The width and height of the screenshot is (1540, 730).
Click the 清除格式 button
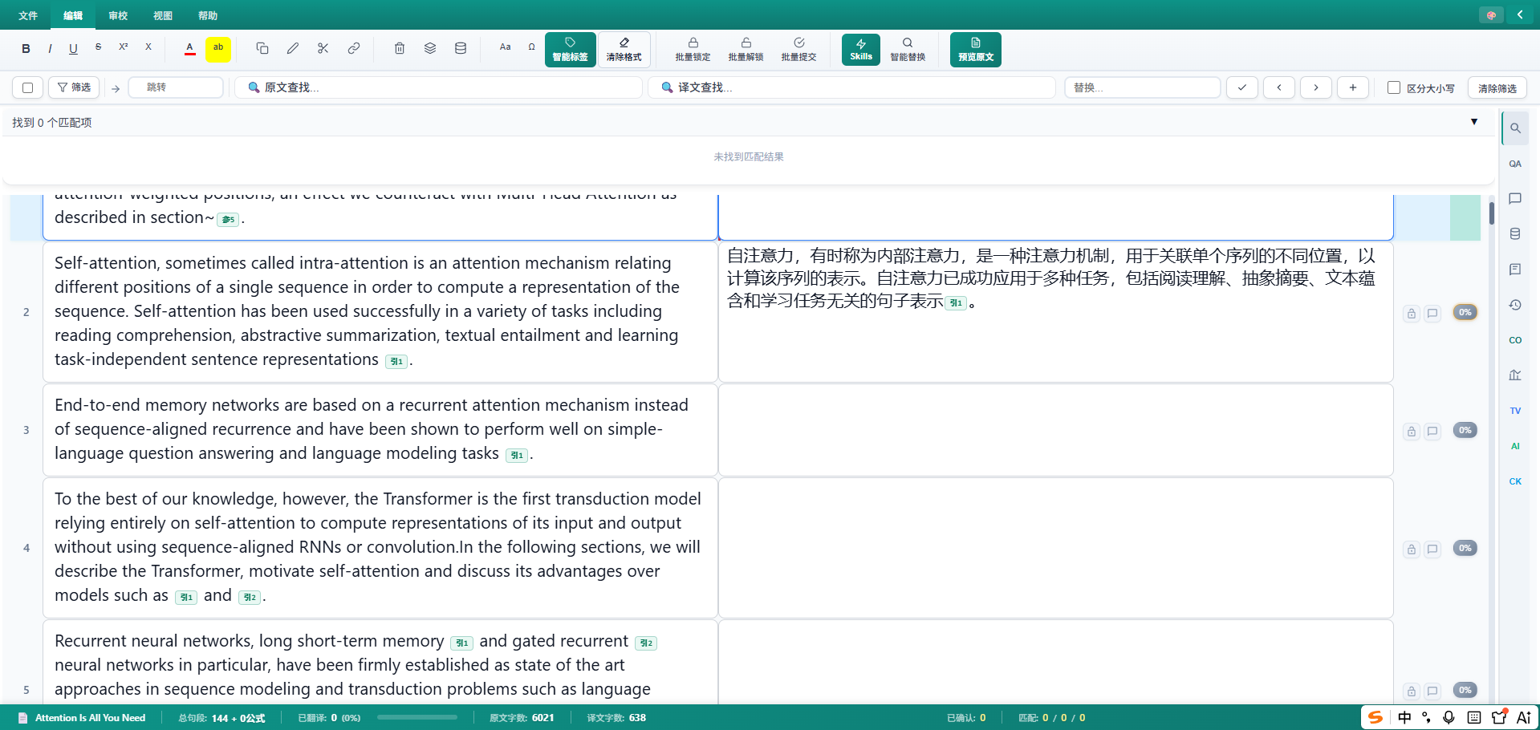(x=624, y=49)
